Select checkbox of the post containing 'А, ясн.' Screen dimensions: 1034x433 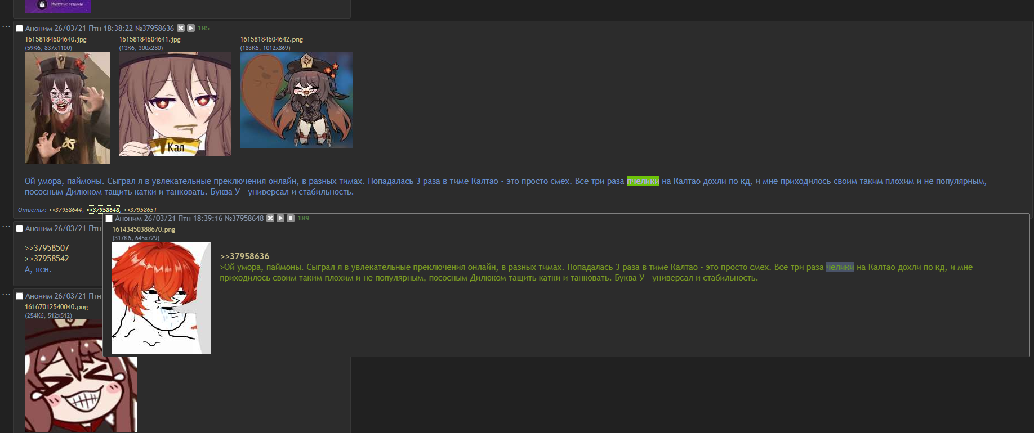pyautogui.click(x=19, y=229)
